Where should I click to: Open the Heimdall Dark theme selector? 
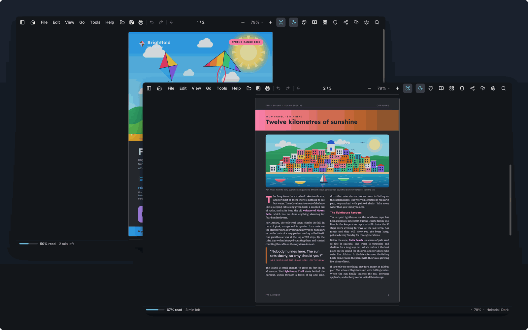497,310
